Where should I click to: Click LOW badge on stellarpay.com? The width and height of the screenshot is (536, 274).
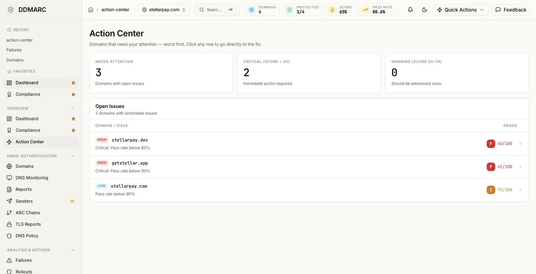[102, 186]
